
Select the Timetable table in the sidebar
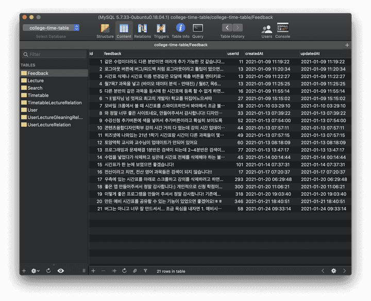[x=38, y=95]
